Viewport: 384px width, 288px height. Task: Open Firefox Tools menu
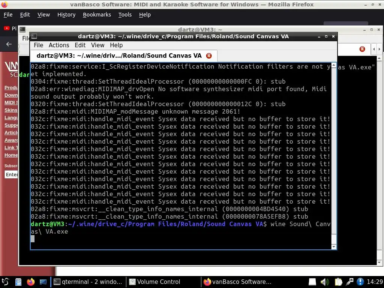(125, 15)
